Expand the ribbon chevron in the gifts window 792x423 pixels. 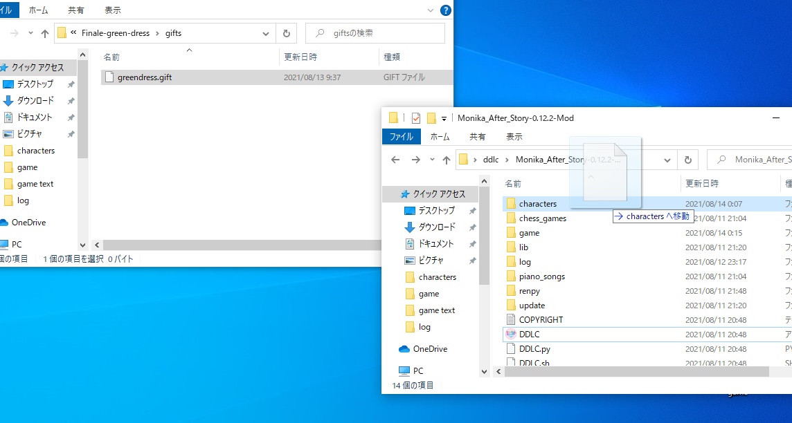coord(431,10)
